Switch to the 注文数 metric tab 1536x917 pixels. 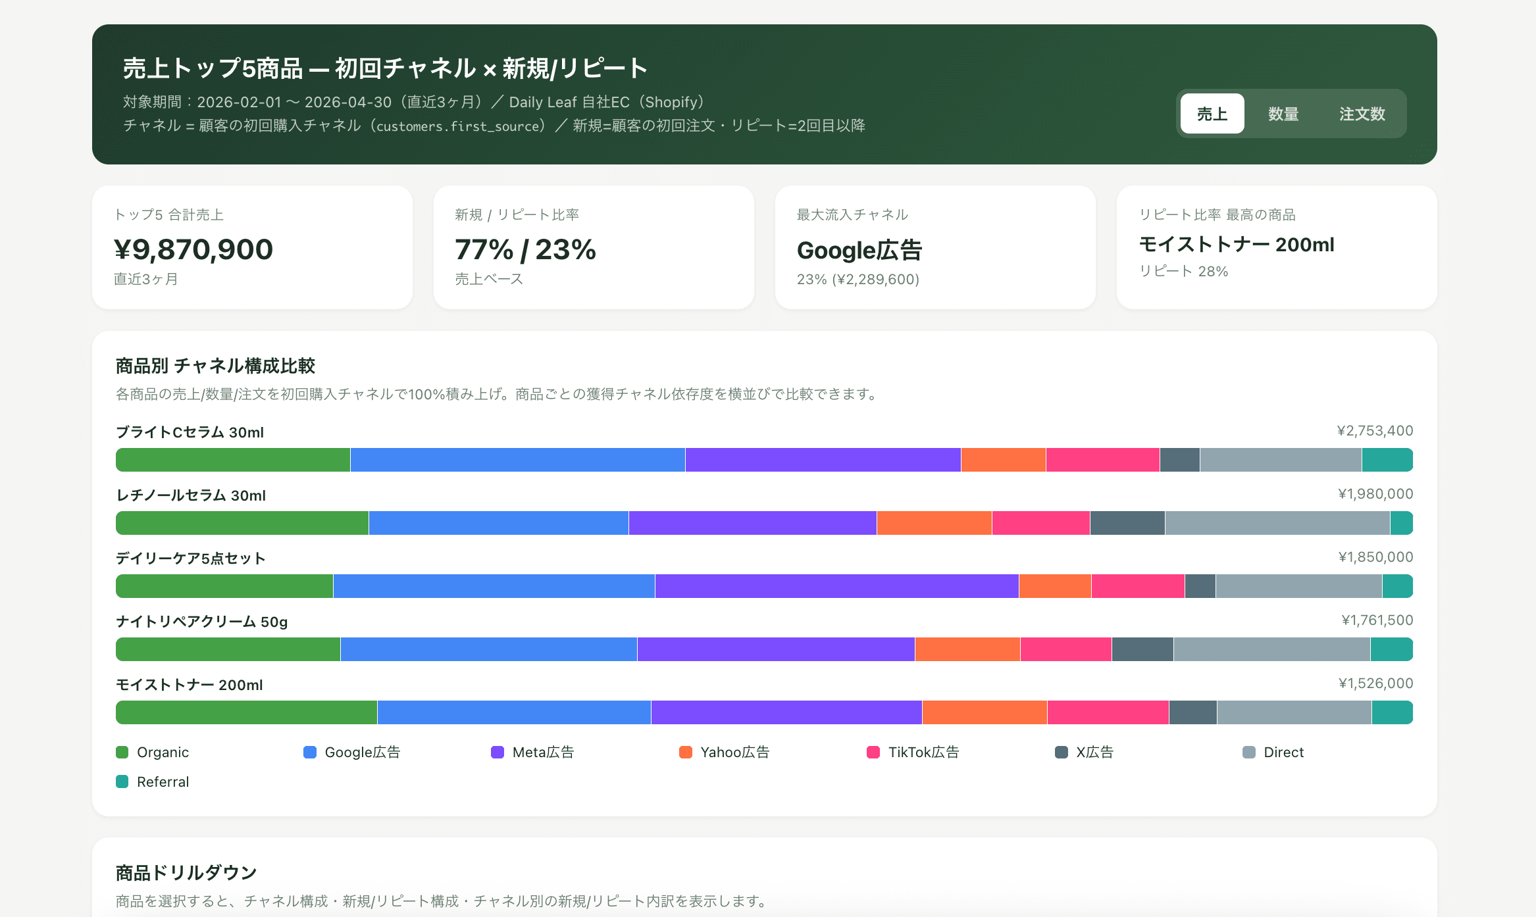pos(1362,114)
